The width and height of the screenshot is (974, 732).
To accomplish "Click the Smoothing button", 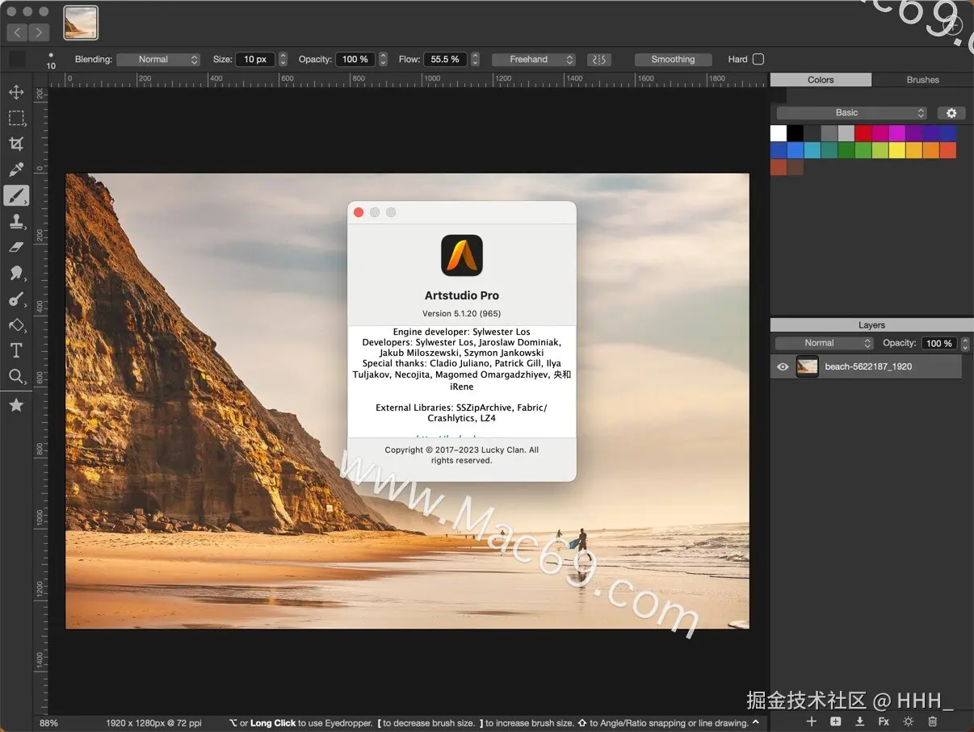I will 673,59.
